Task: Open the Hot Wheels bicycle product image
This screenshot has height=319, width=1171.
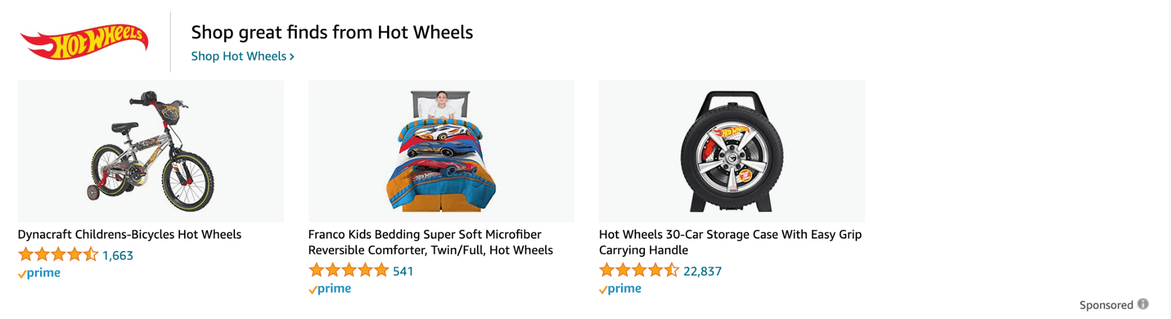Action: pos(151,151)
